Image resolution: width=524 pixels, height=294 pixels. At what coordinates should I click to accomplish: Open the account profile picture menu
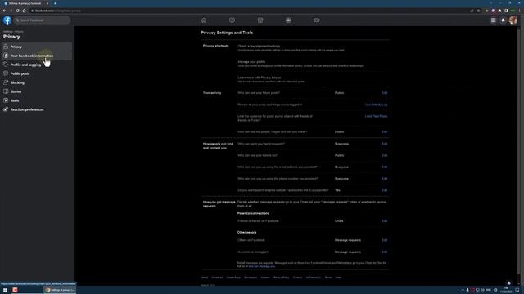[513, 20]
